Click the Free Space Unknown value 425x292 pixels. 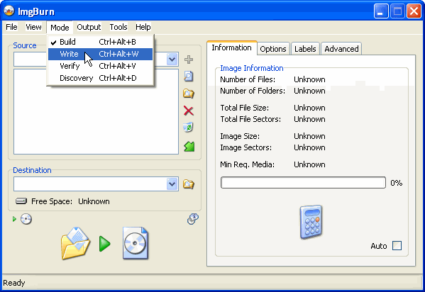point(94,201)
